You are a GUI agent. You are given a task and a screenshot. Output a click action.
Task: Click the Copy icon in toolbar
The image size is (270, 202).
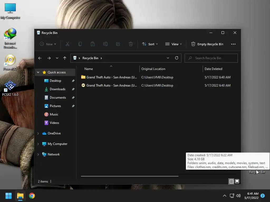coord(80,44)
